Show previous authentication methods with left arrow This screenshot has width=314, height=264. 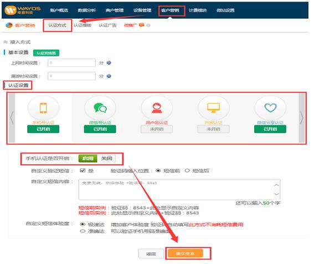point(12,118)
